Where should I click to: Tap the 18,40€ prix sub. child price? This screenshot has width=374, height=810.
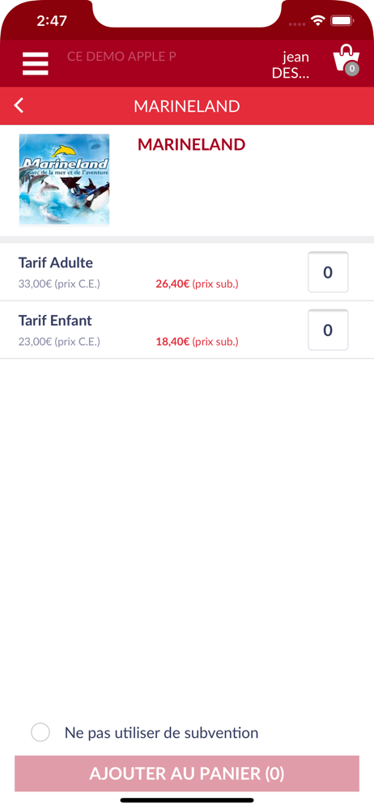coord(197,342)
